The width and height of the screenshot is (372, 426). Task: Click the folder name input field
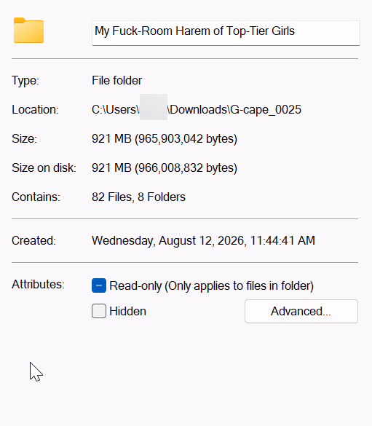click(226, 33)
